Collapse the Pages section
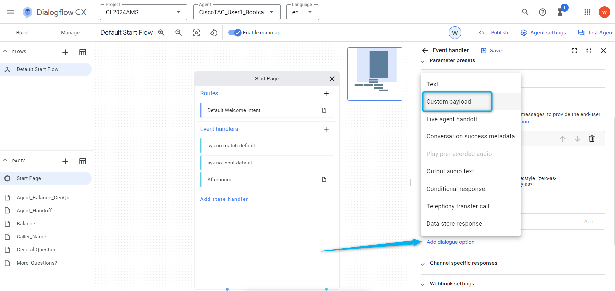 tap(5, 160)
